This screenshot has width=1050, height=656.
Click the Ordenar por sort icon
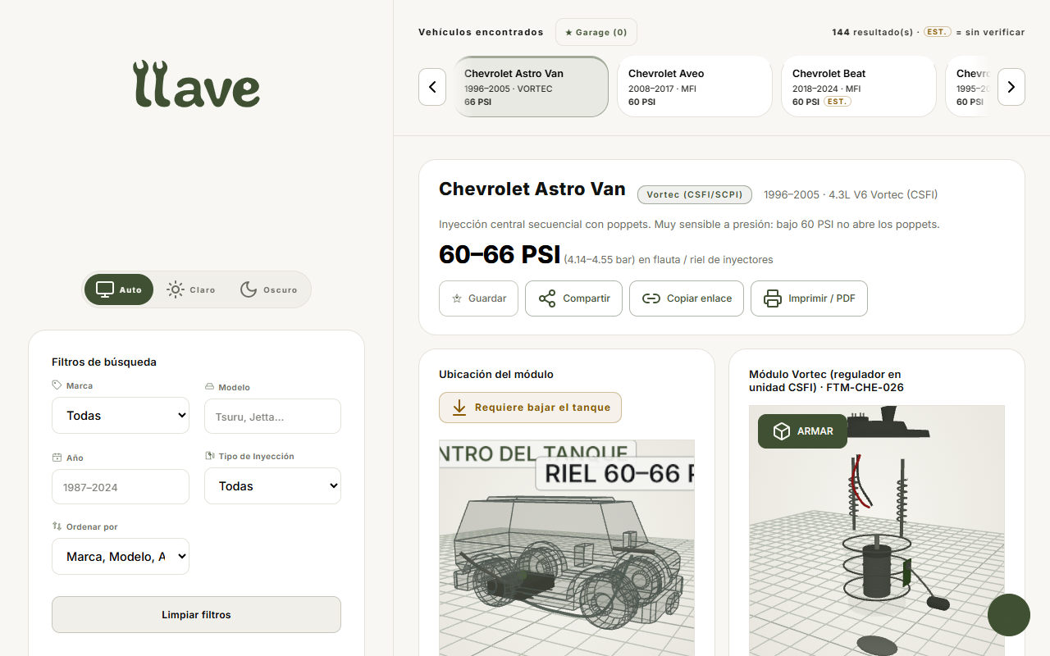pyautogui.click(x=57, y=526)
